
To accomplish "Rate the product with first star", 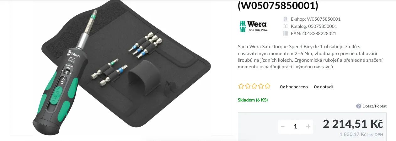I will 241,86.
